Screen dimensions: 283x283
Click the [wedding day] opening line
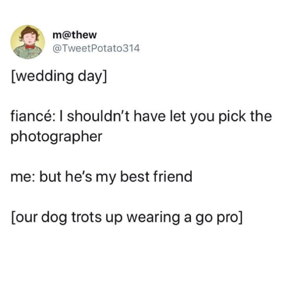pos(59,76)
